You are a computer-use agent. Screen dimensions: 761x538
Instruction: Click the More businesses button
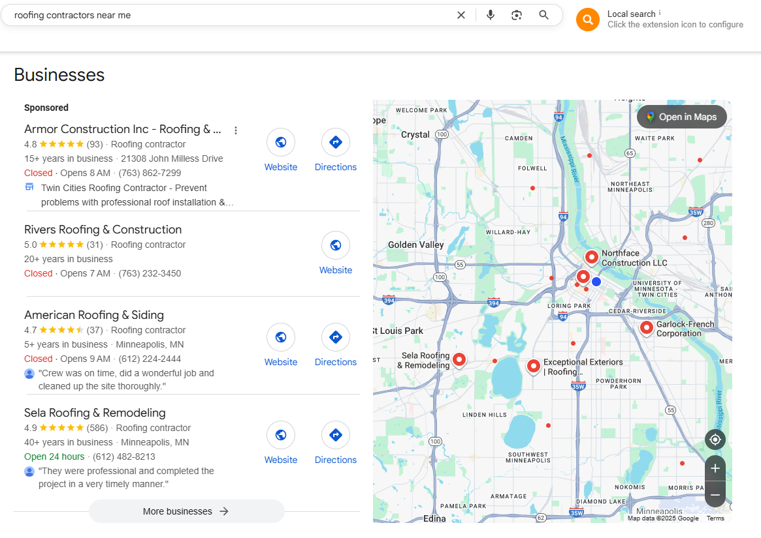coord(186,511)
